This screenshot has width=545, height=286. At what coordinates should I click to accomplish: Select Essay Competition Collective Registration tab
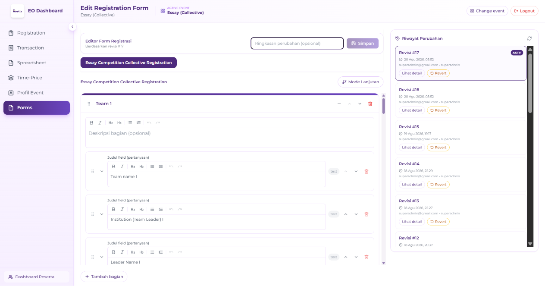click(x=128, y=63)
